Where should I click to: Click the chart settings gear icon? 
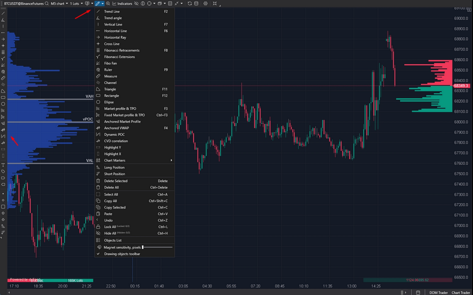pos(206,3)
